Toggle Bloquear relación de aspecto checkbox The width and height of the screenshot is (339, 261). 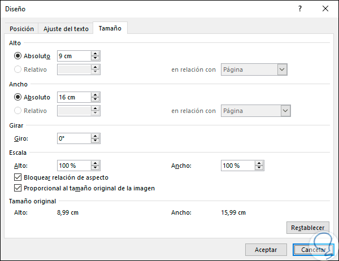click(x=18, y=177)
